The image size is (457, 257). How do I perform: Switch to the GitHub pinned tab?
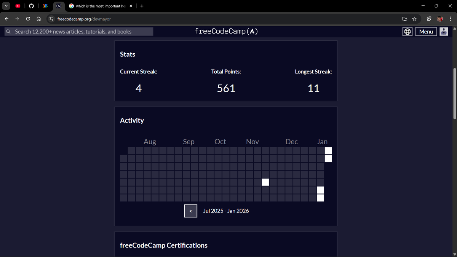[31, 6]
